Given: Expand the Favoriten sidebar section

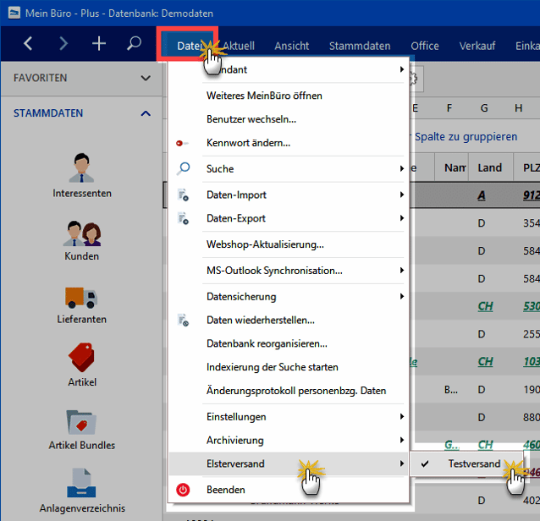Looking at the screenshot, I should tap(146, 78).
